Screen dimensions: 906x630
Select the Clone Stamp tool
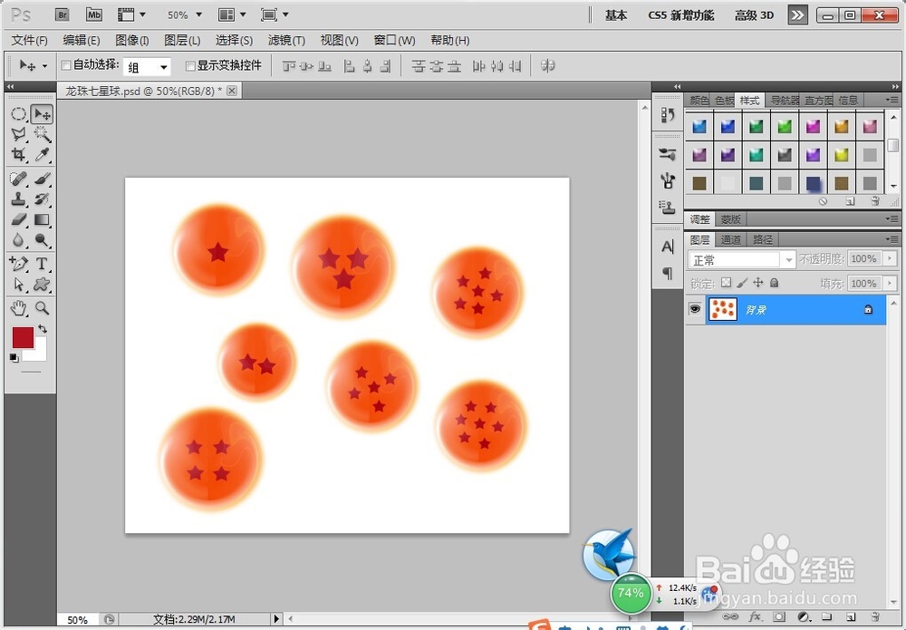click(x=18, y=199)
